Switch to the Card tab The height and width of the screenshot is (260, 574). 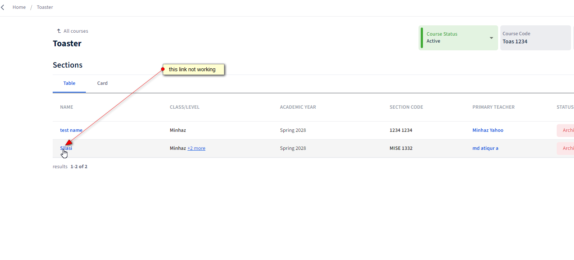pyautogui.click(x=102, y=83)
